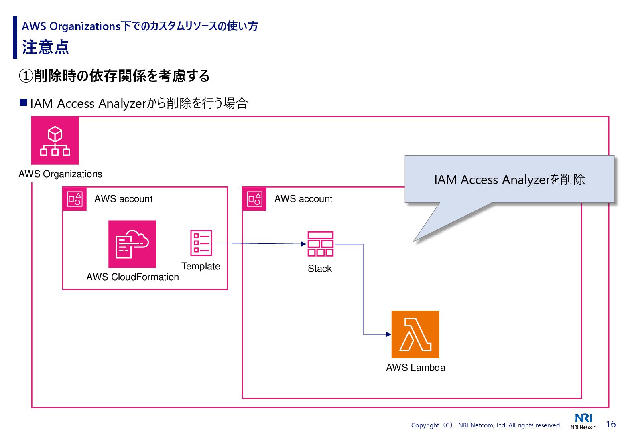Click the 'AWS CloudFormation' label
The height and width of the screenshot is (433, 626).
click(x=132, y=277)
